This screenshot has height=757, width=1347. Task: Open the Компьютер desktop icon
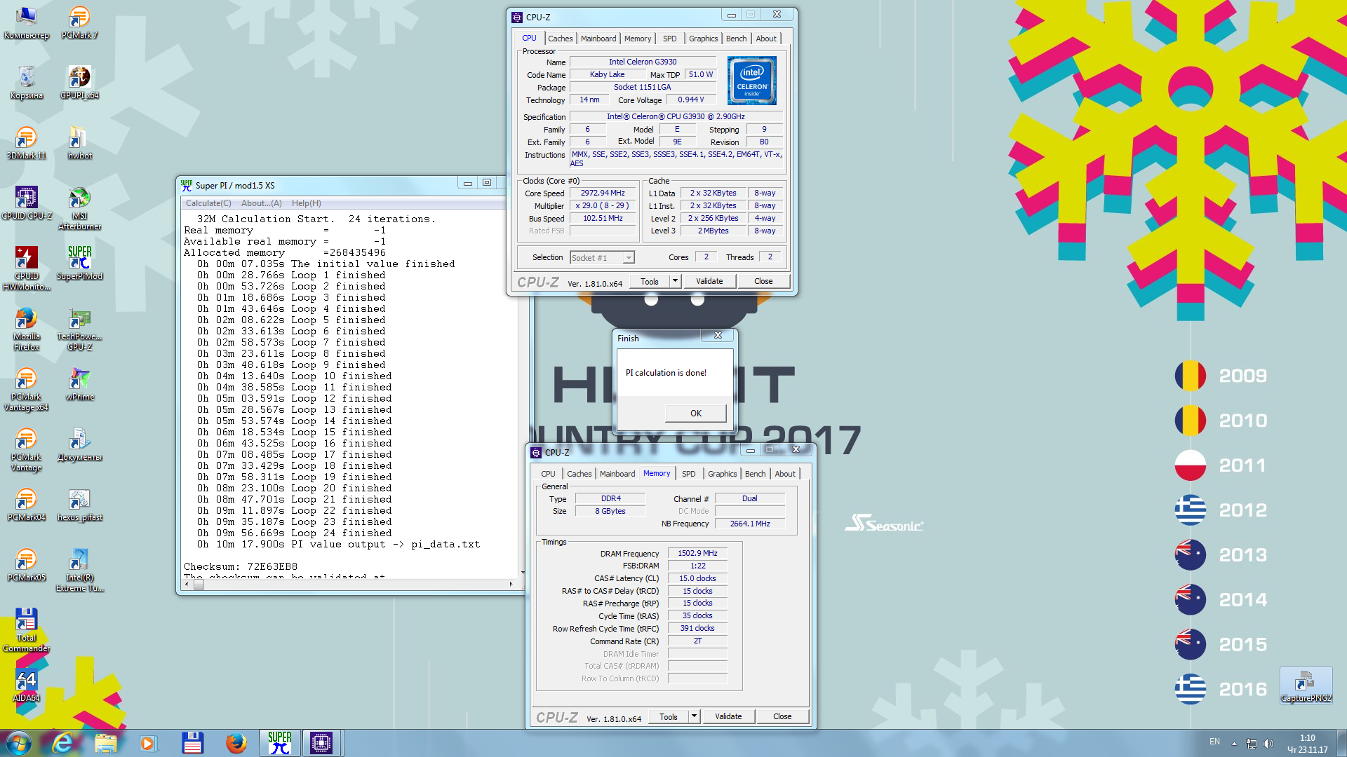coord(27,22)
